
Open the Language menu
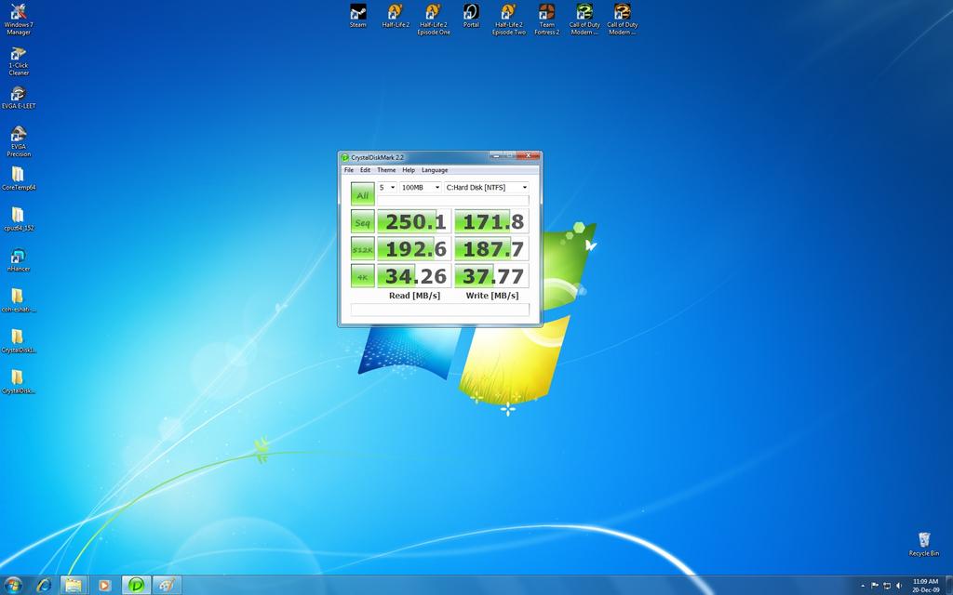[x=435, y=171]
